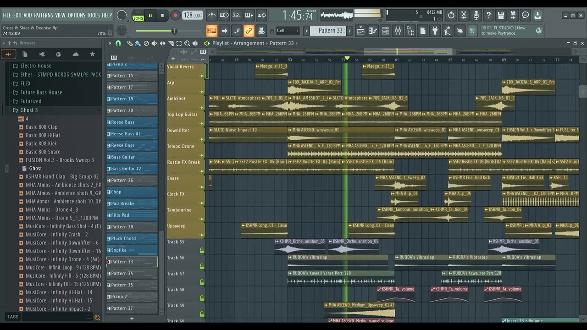
Task: Click the one-click audio recording microphone icon
Action: (476, 15)
